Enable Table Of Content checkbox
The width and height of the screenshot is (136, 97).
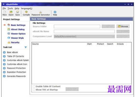pos(34,86)
